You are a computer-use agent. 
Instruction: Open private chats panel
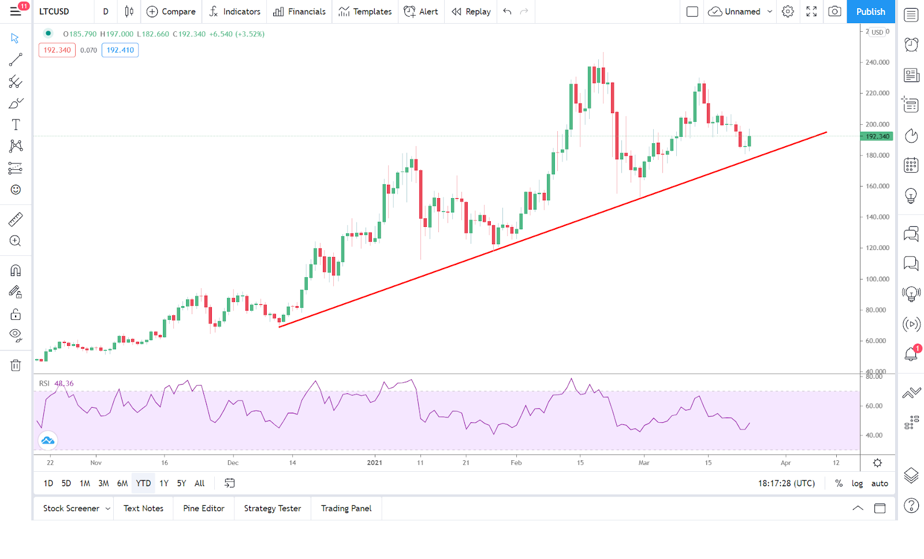(911, 263)
